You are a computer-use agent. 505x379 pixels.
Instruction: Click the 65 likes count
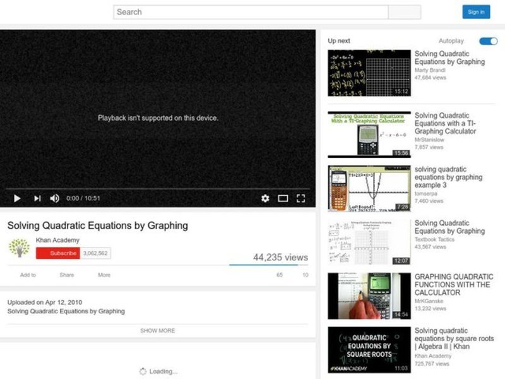point(279,275)
